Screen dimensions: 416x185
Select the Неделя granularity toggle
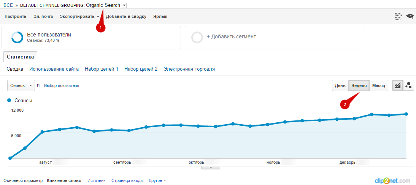pos(359,85)
